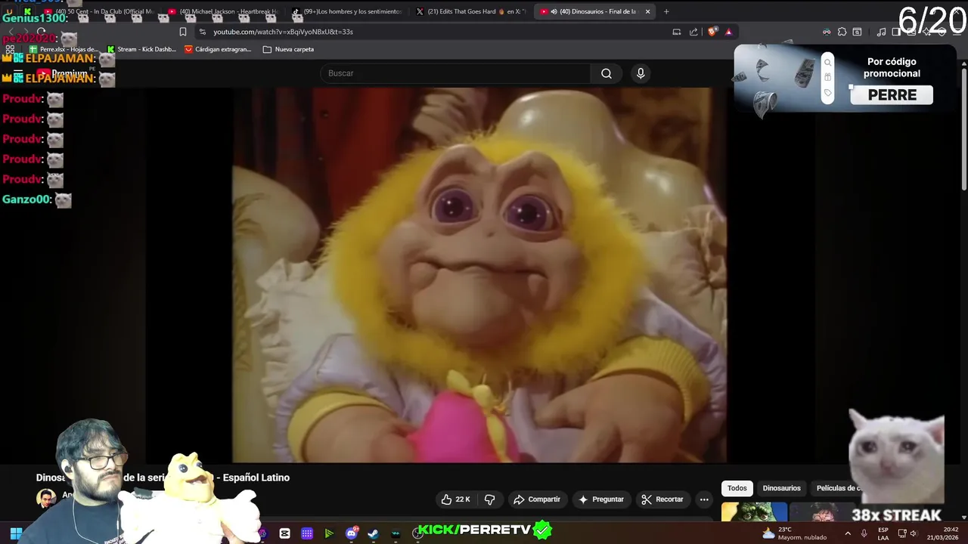The width and height of the screenshot is (968, 544).
Task: Click the share page icon in address bar
Action: (693, 32)
